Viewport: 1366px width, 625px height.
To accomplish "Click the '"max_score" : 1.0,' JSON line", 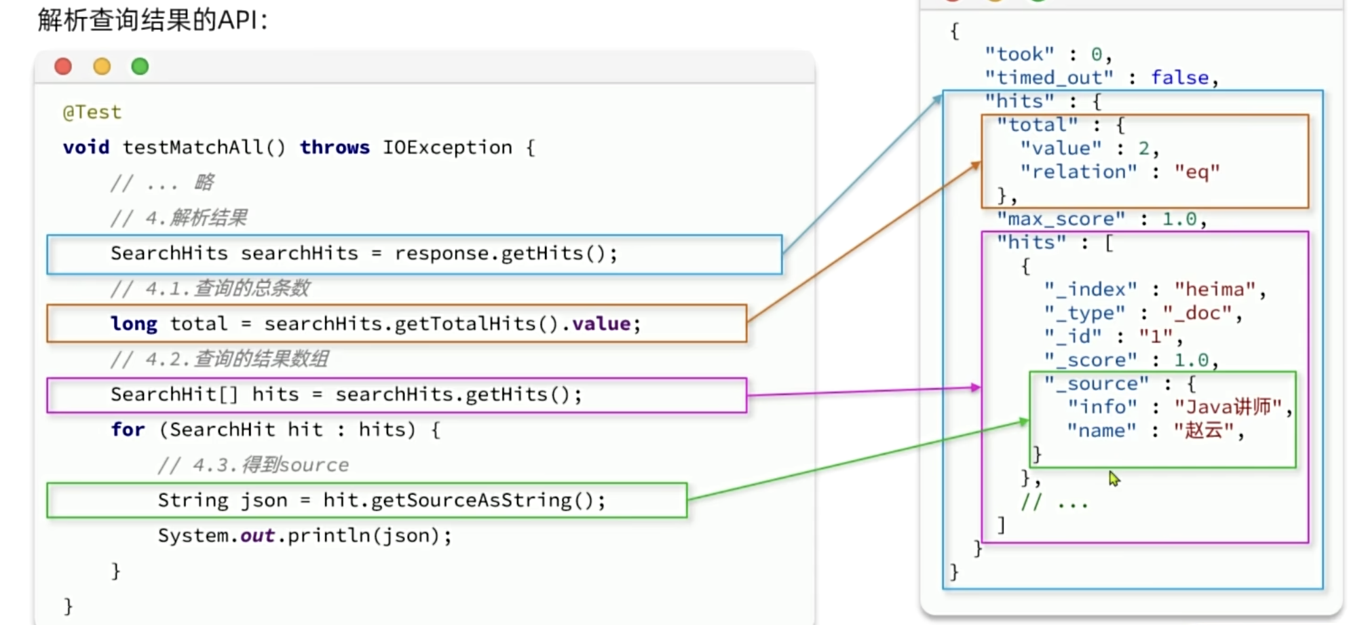I will [x=1101, y=219].
